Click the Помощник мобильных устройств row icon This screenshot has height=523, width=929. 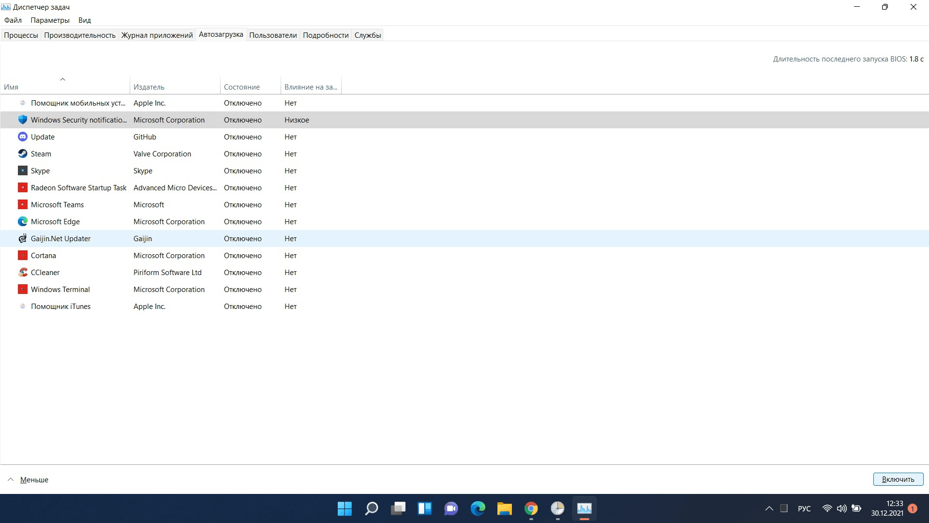[x=23, y=103]
